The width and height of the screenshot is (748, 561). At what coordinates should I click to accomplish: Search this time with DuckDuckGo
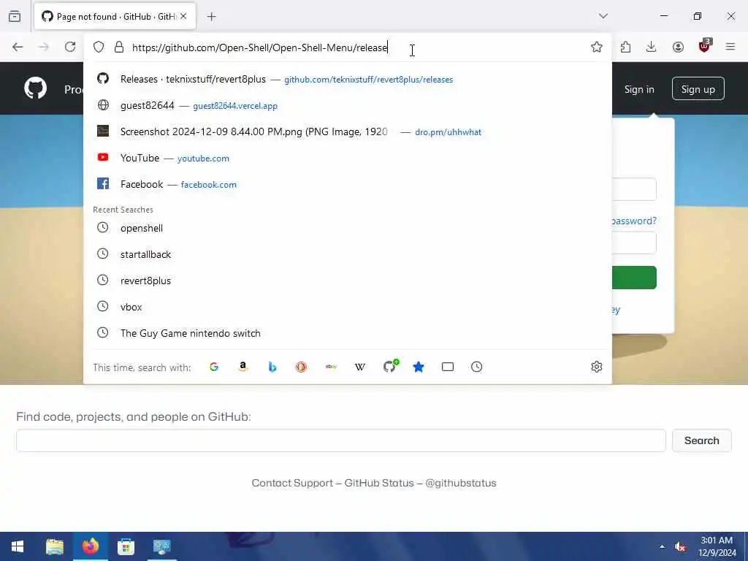click(x=301, y=367)
